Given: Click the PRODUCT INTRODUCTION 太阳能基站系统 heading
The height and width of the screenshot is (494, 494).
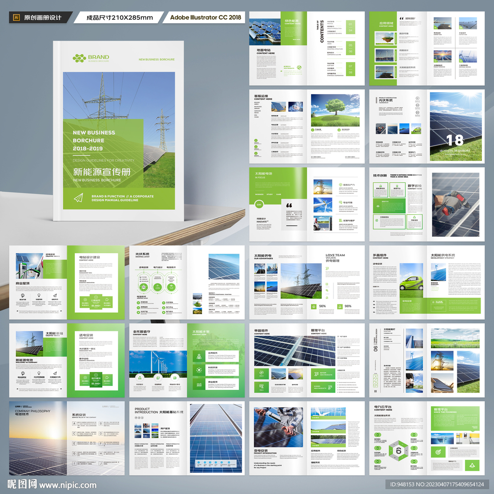Looking at the screenshot, I should coord(159,411).
